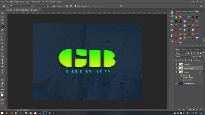The width and height of the screenshot is (205, 115).
Task: Open the Normal blend mode dropdown
Action: [x=183, y=57]
